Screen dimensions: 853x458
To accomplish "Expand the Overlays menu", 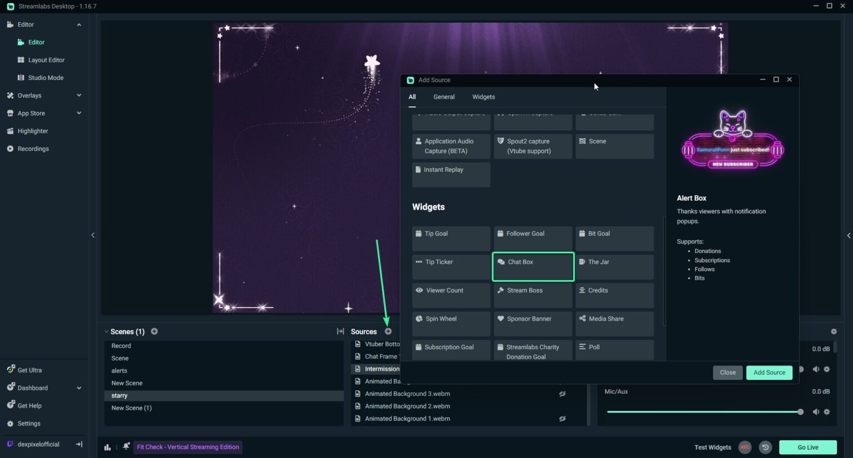I will (29, 95).
